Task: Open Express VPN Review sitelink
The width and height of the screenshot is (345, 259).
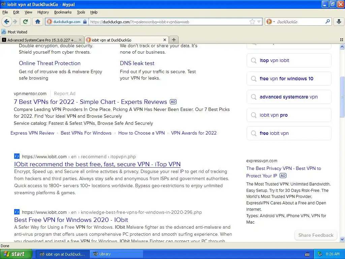Action: 32,133
